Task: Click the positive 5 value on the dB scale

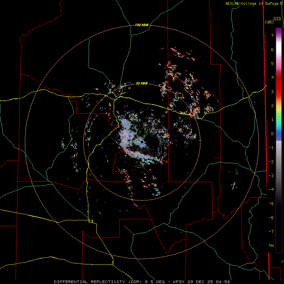Action: (x=272, y=63)
